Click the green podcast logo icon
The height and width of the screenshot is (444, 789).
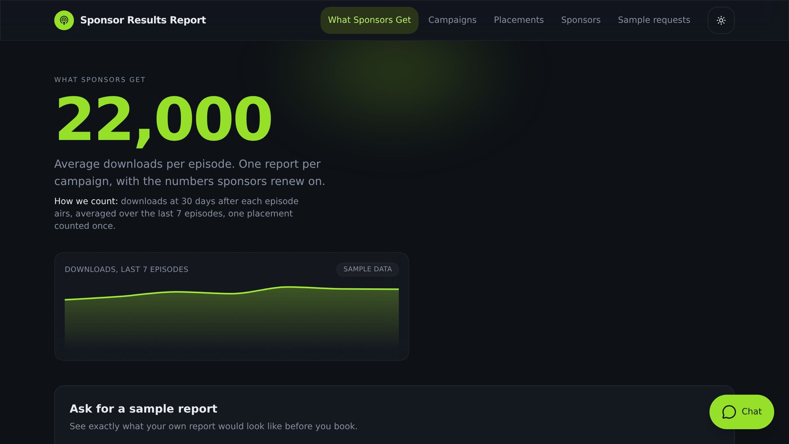coord(64,20)
